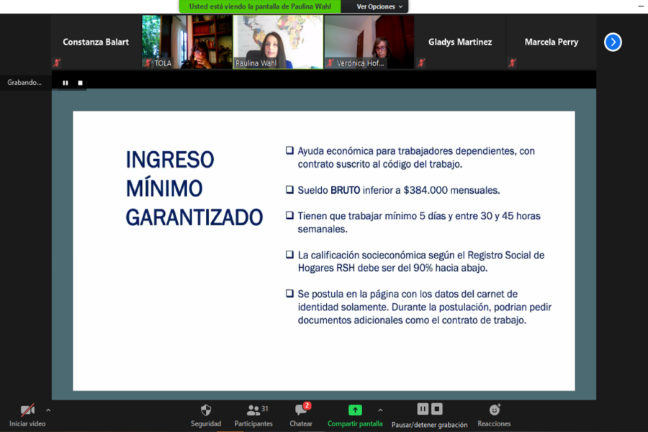
Task: Pause recording next to Grabando indicator
Action: [x=66, y=83]
